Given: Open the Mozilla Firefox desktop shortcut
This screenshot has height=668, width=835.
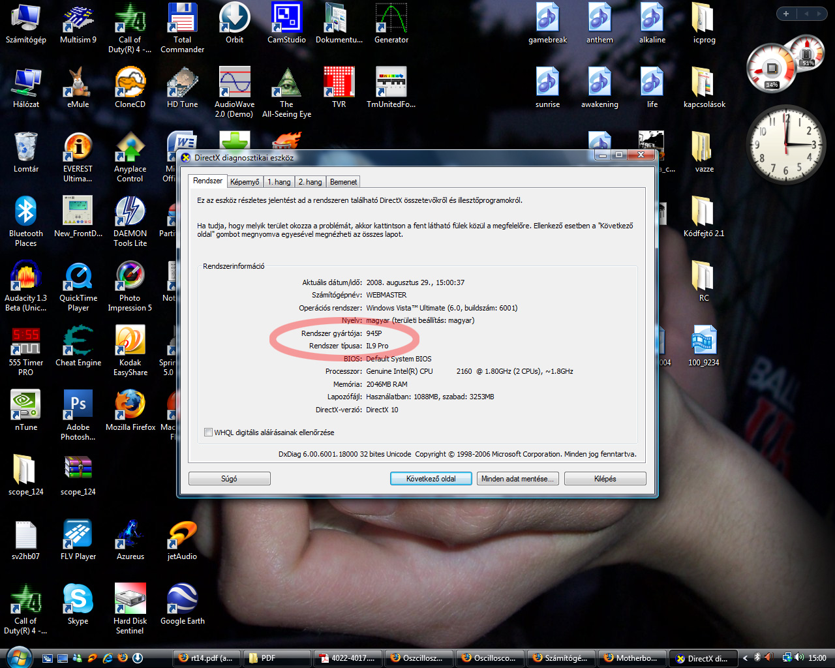Looking at the screenshot, I should point(130,411).
